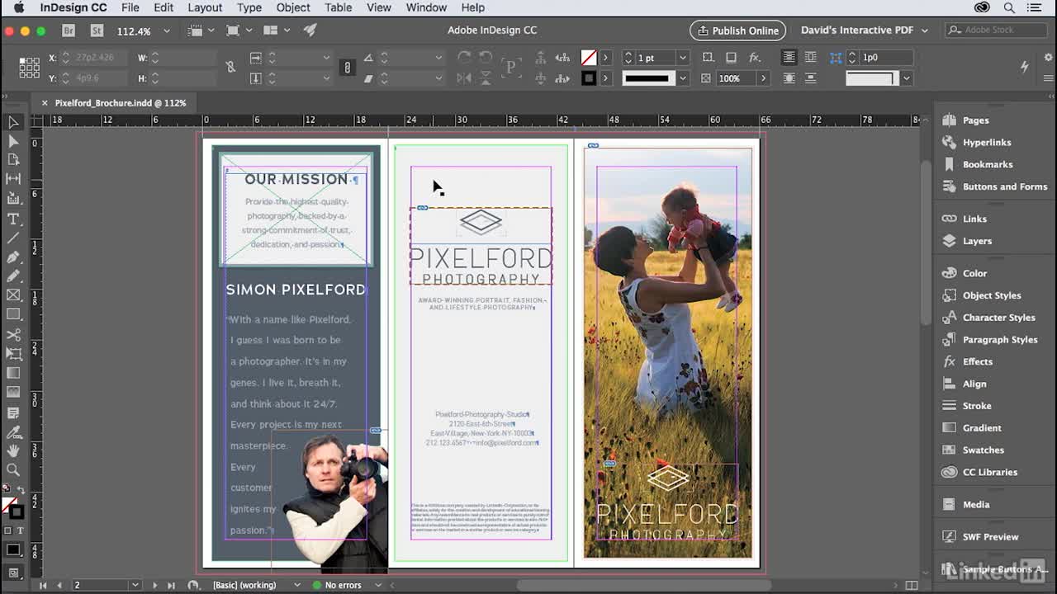Open David's Interactive PDF workspace dropdown

click(864, 31)
